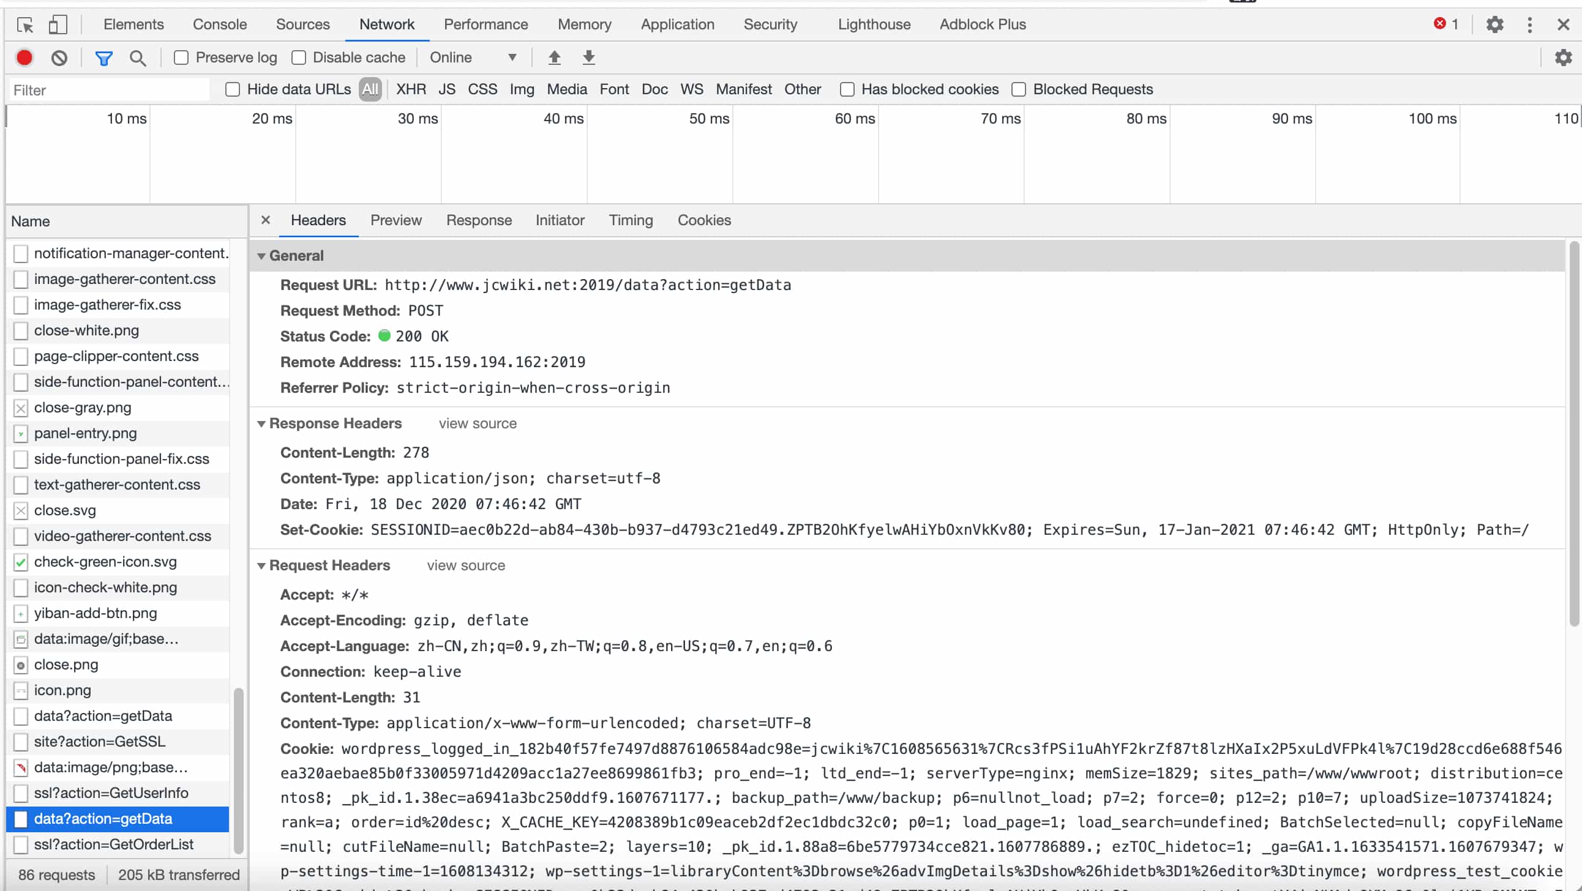
Task: Select ssl?action=GetUserInfo request
Action: tap(118, 793)
